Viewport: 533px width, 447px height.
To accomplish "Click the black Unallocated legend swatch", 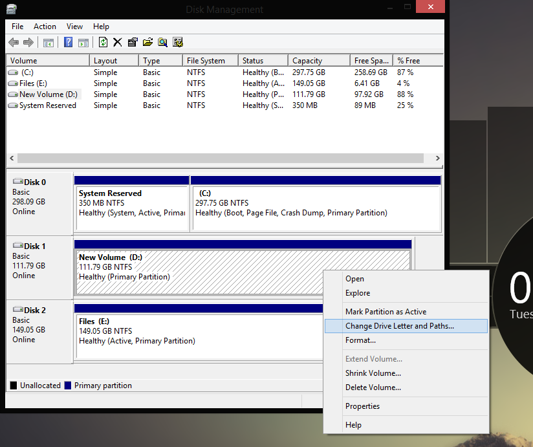I will point(14,386).
